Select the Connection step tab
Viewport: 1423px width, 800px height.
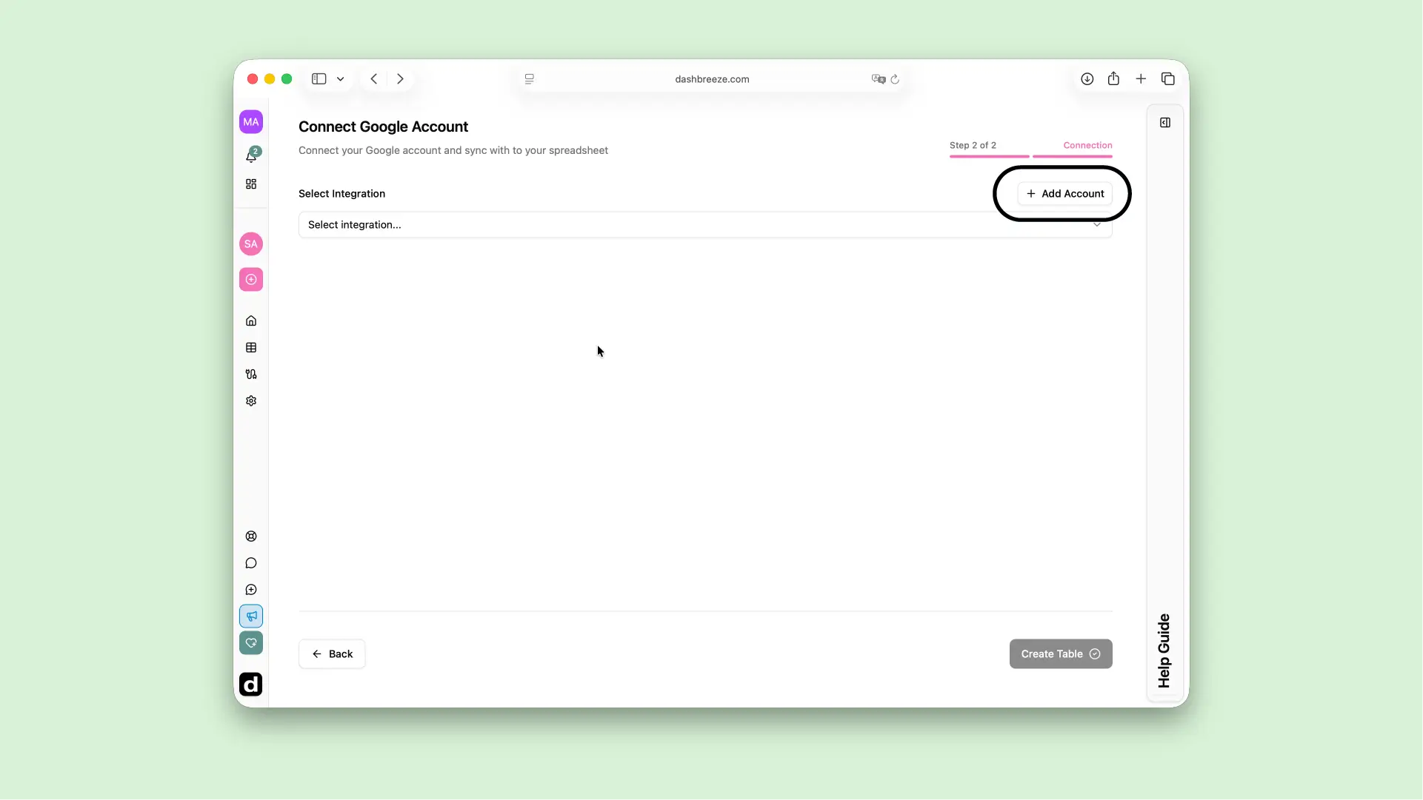[1088, 146]
